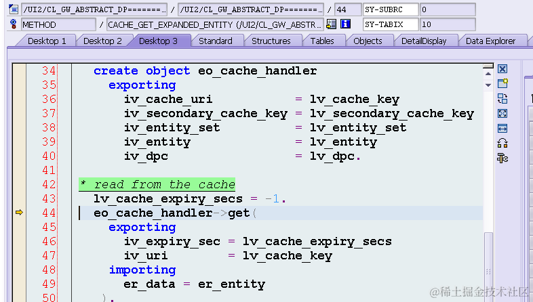Click the vertical scrollbar thumb of code editor
This screenshot has width=533, height=302.
tap(488, 268)
